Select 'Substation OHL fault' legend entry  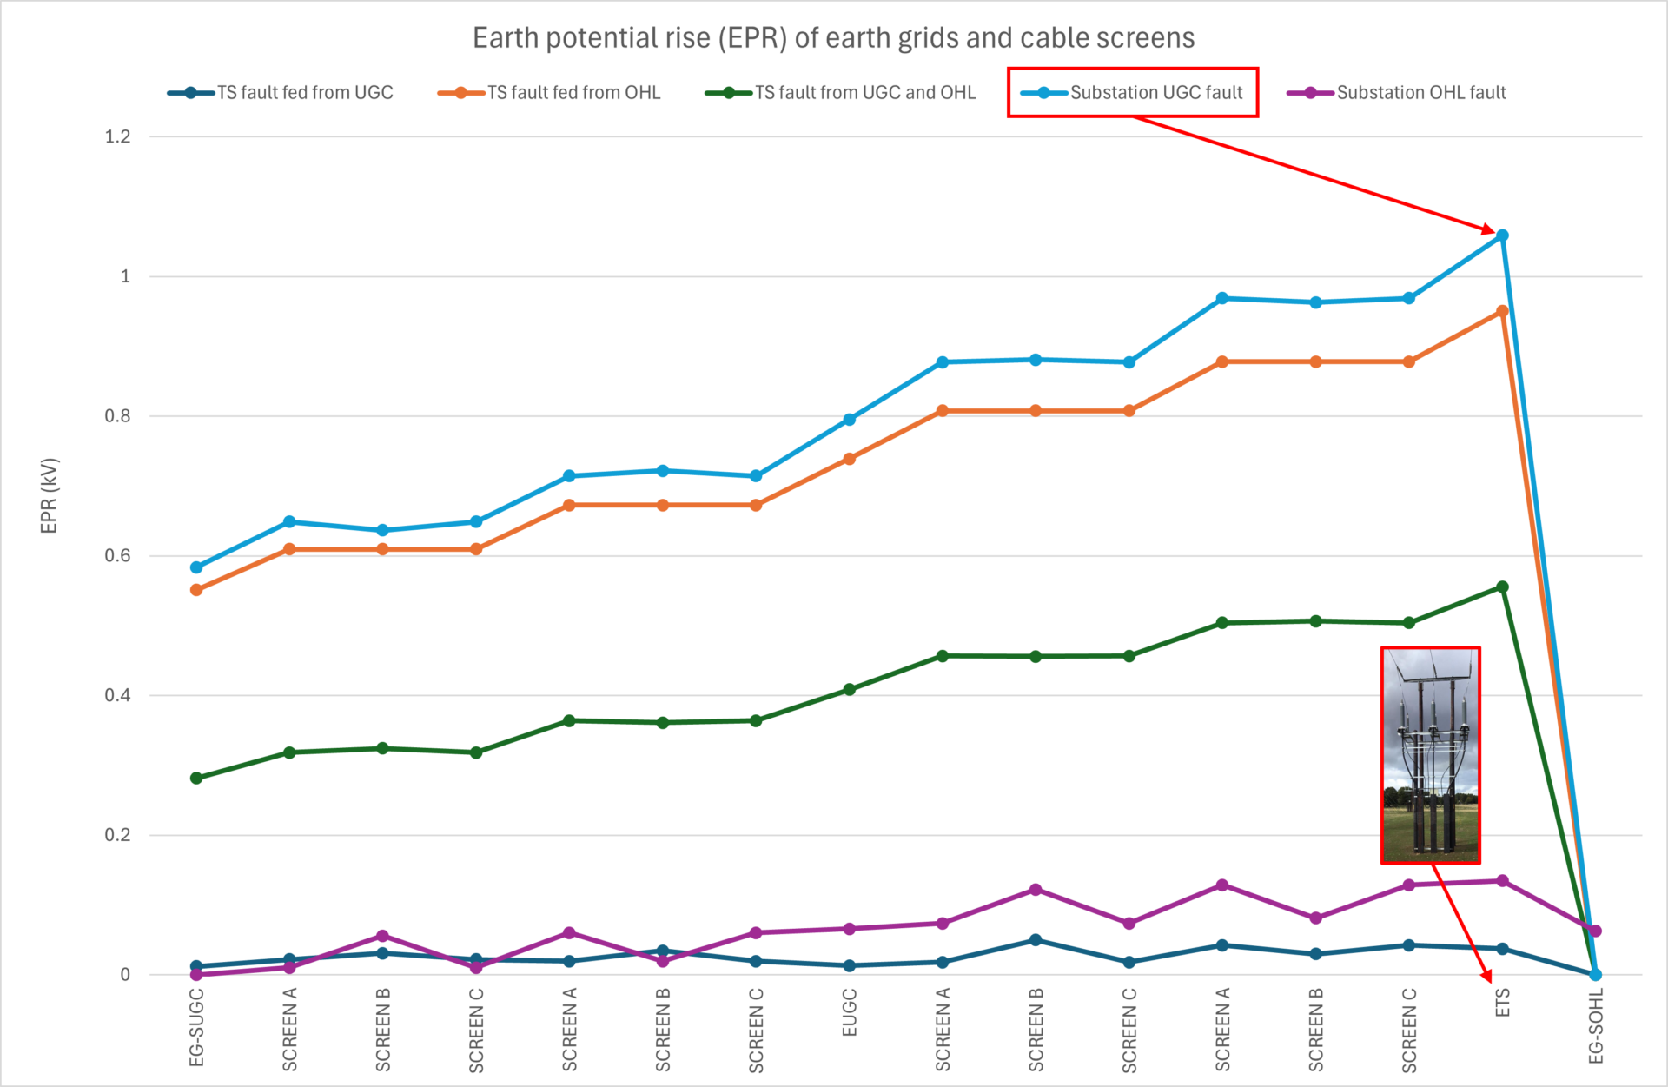[1420, 93]
